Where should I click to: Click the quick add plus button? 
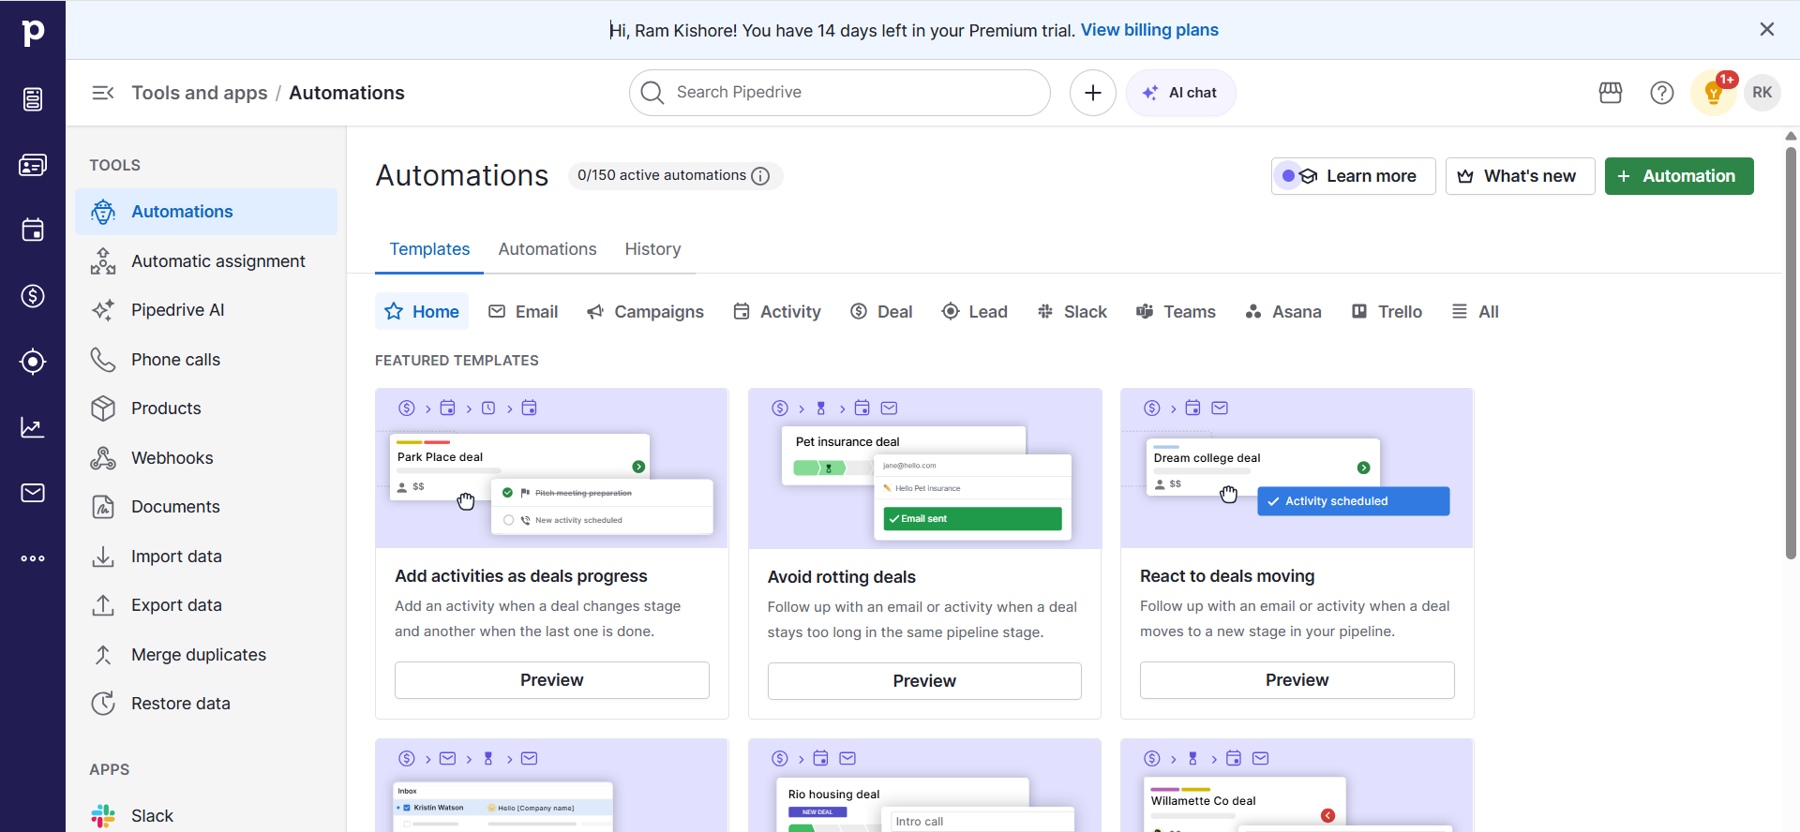1093,93
